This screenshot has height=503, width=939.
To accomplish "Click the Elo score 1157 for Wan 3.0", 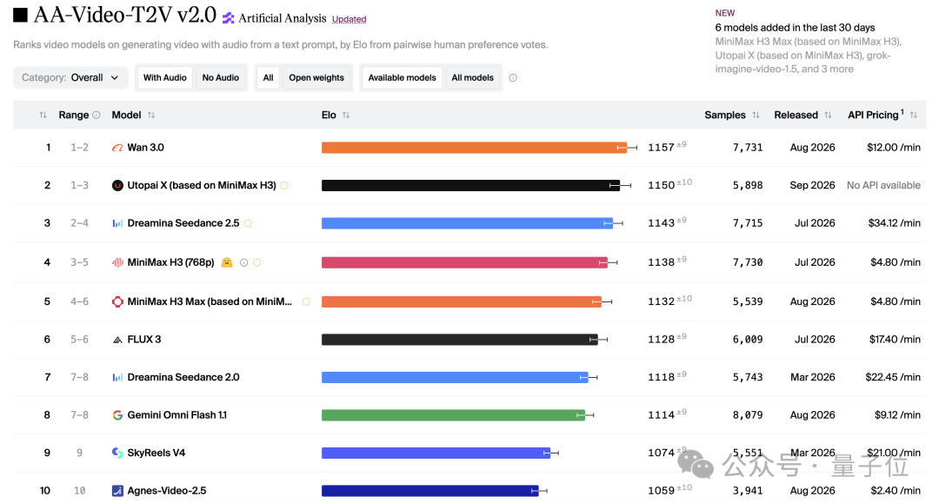I will [x=661, y=148].
